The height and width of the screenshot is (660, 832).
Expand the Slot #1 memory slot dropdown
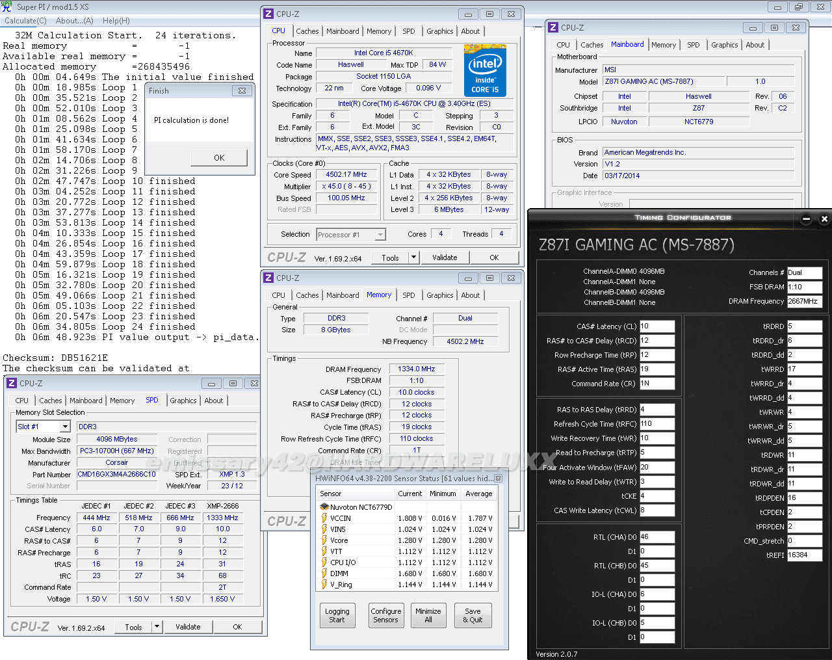pos(65,427)
